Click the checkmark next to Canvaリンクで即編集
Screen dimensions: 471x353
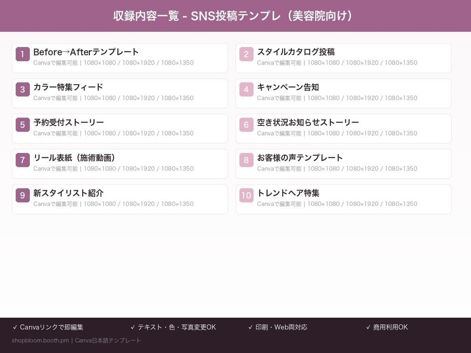coord(16,327)
